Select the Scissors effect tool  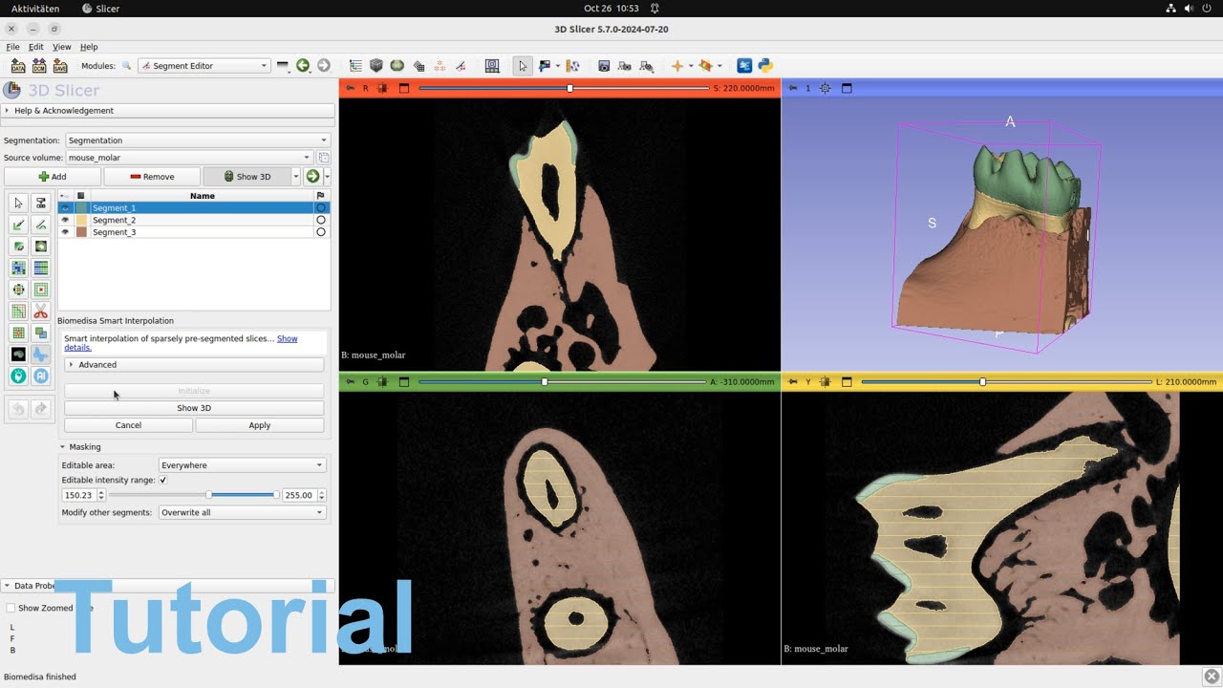[x=40, y=312]
